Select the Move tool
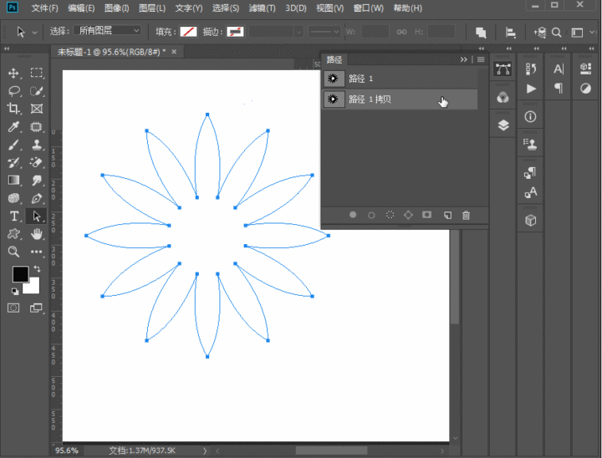 [14, 73]
